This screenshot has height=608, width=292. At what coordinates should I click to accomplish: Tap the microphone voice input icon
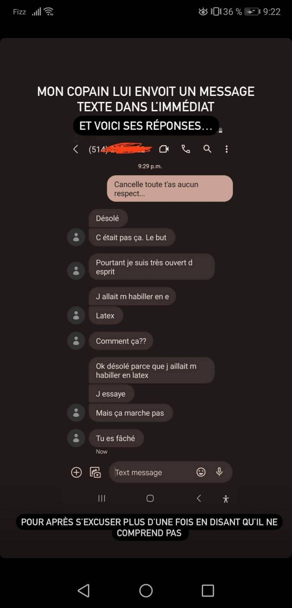click(x=219, y=472)
